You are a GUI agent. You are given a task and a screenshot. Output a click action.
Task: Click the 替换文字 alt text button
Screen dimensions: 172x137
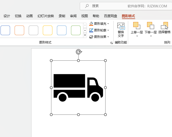pos(121,30)
